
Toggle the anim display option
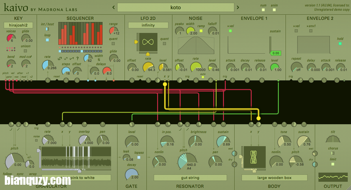[x=274, y=10]
